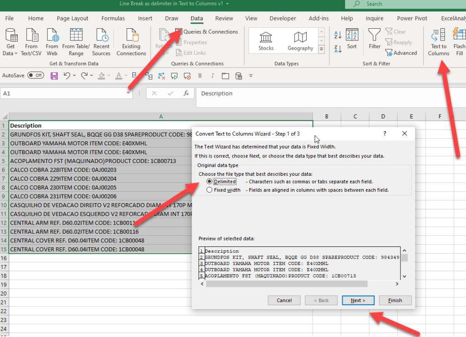
Task: Customize Quick Access Toolbar dropdown
Action: click(251, 76)
